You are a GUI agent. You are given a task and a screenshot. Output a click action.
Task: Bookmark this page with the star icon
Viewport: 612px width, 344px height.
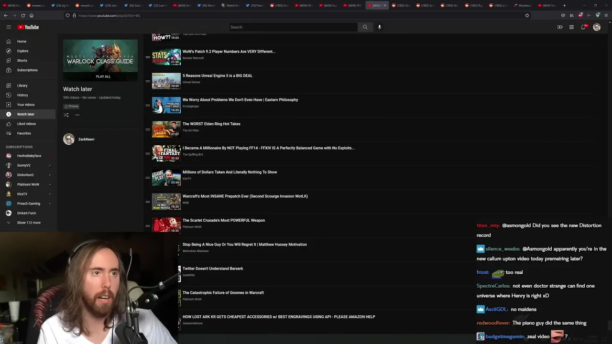point(527,15)
